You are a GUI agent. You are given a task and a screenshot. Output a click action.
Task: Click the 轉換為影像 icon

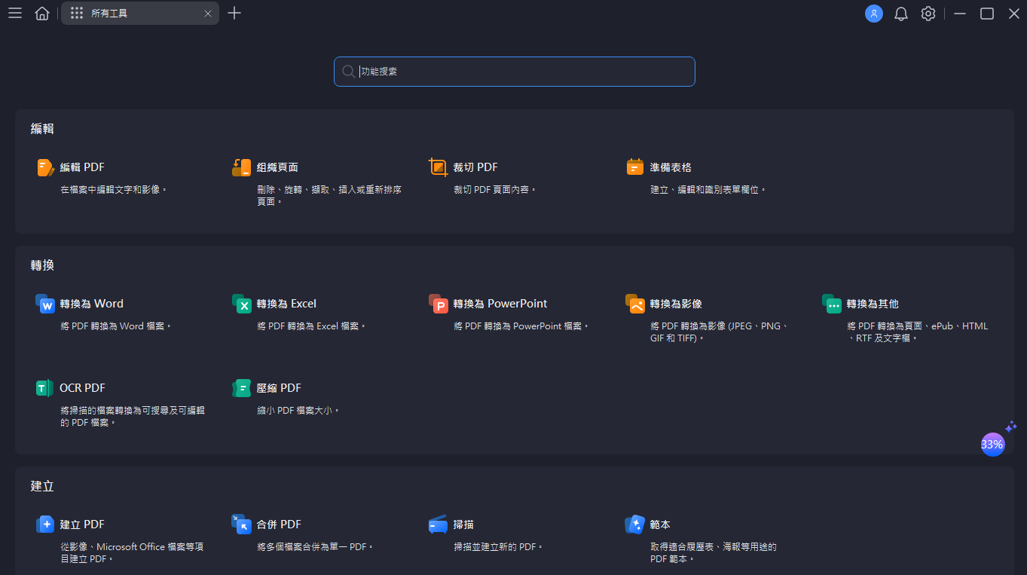point(635,304)
